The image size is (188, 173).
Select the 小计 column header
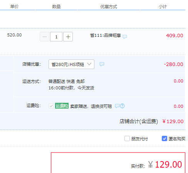coord(163,7)
